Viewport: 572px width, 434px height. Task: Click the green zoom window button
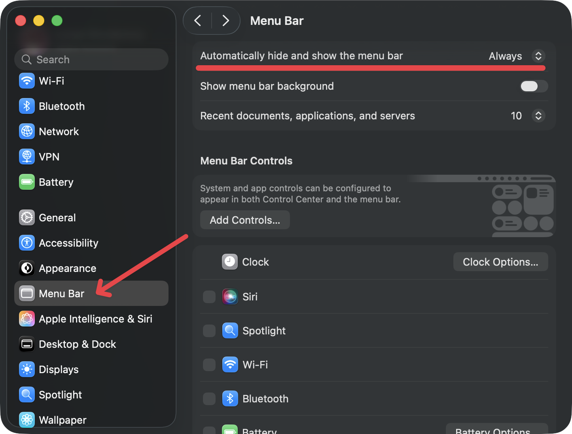coord(57,21)
